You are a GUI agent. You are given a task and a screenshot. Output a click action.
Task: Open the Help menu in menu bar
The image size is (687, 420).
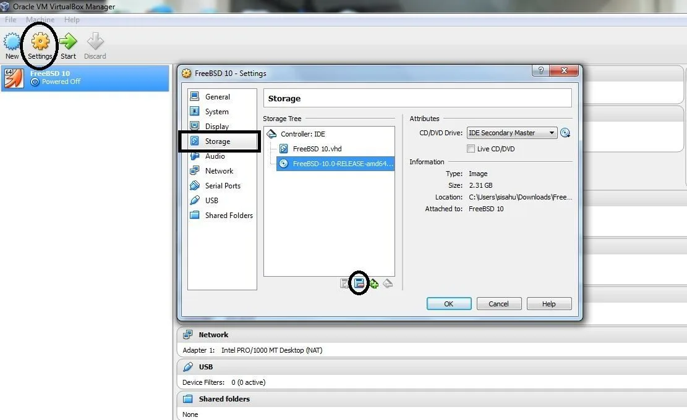pos(72,20)
